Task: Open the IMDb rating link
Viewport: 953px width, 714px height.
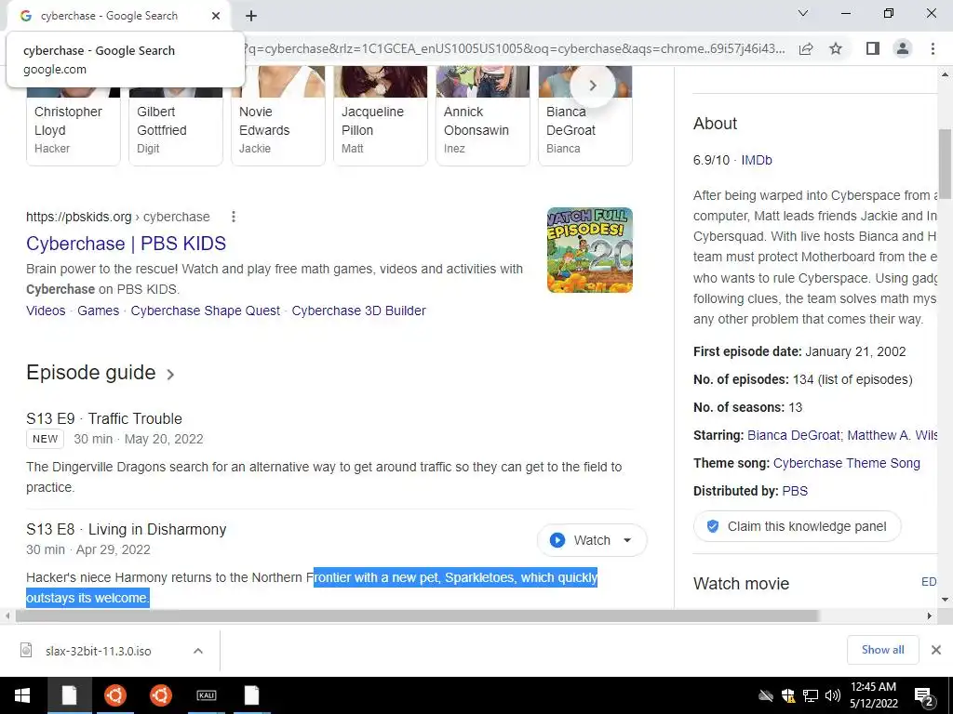Action: click(757, 160)
